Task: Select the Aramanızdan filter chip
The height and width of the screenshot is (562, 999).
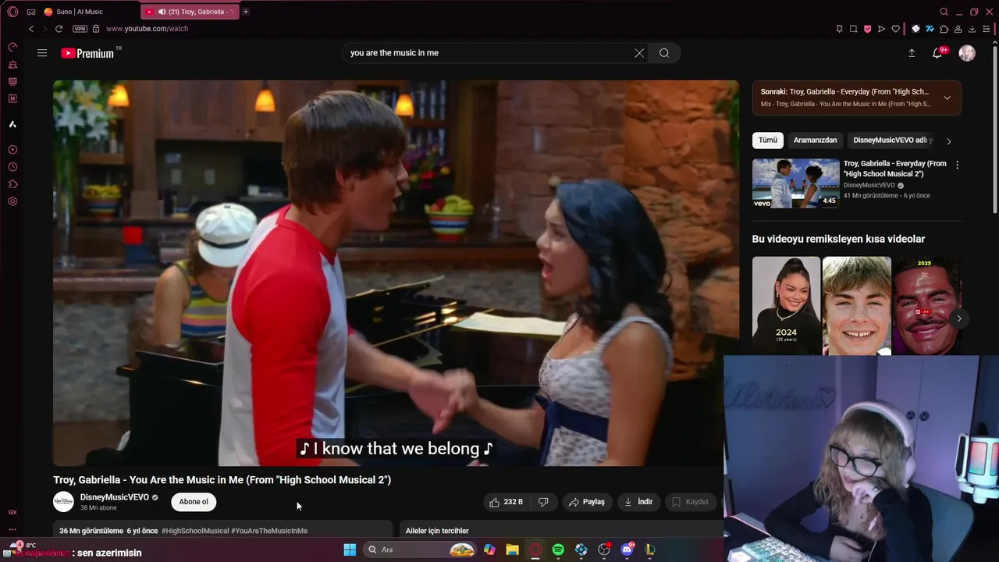Action: click(815, 140)
